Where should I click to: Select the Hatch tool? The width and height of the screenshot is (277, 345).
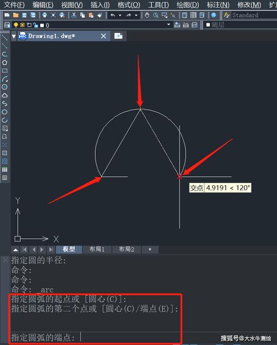tap(4, 153)
